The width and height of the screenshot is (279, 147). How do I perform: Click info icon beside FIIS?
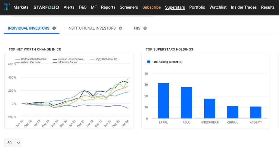[145, 28]
